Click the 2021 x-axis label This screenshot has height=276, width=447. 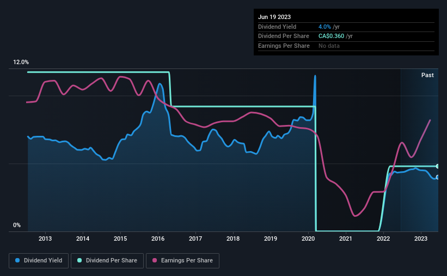[346, 239]
